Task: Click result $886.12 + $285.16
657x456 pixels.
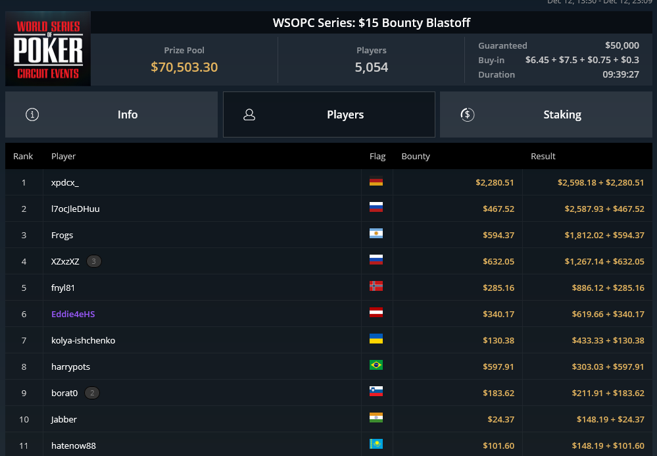Action: point(608,288)
